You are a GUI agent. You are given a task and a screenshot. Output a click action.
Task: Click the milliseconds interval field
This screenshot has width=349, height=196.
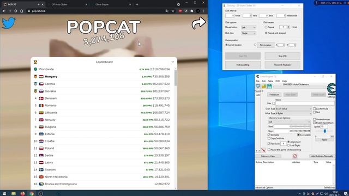[x=281, y=16]
